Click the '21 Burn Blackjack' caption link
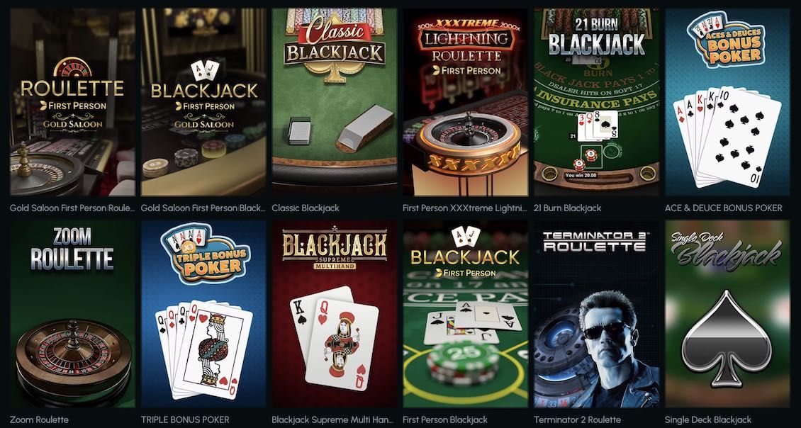Screen dimensions: 801x428 (568, 208)
